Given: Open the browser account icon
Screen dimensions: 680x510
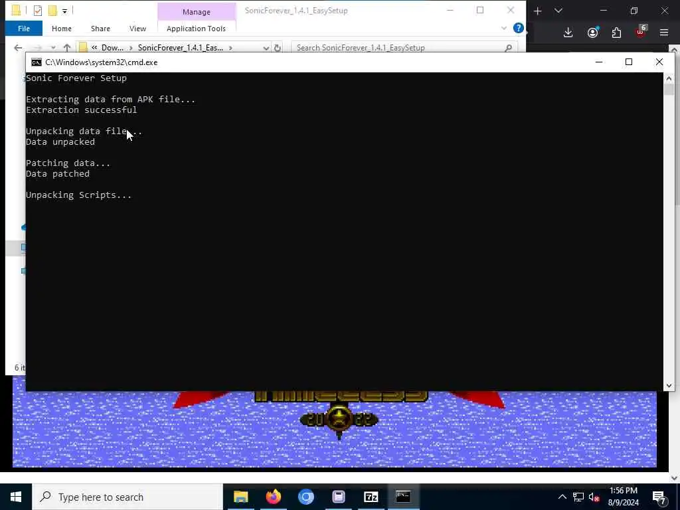Looking at the screenshot, I should tap(593, 33).
